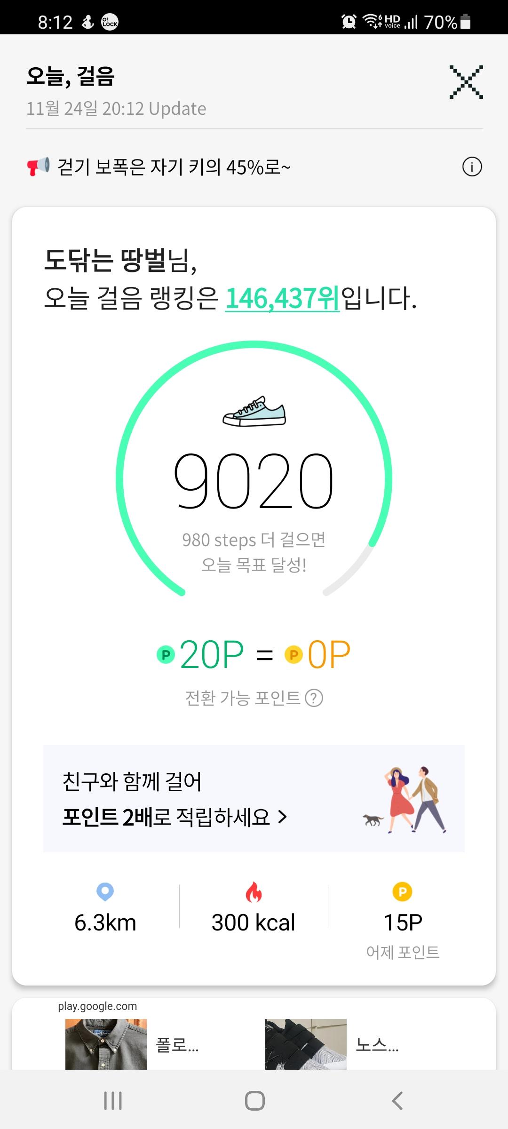Tap the green P coin icon

166,654
